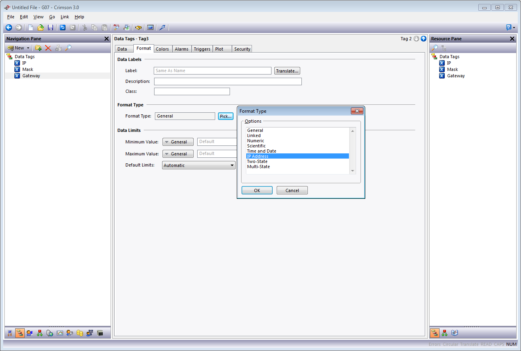Image resolution: width=521 pixels, height=351 pixels.
Task: Create a new file via toolbar icon
Action: click(x=31, y=27)
